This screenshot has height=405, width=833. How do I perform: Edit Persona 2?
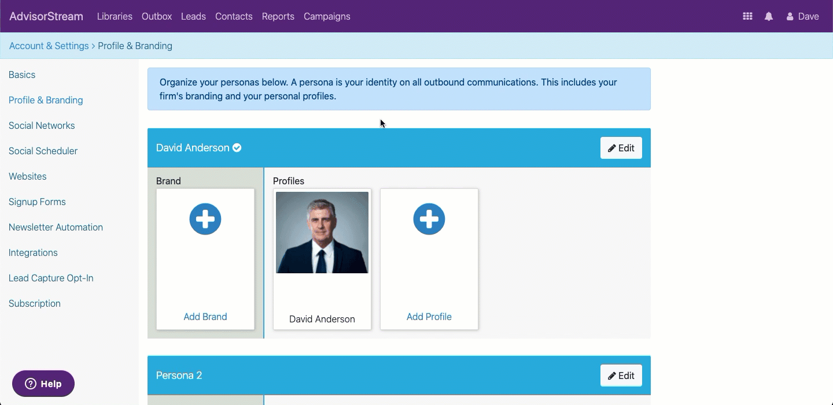tap(621, 376)
